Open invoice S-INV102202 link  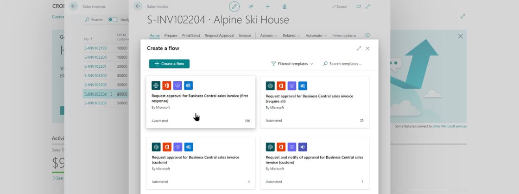click(x=95, y=76)
